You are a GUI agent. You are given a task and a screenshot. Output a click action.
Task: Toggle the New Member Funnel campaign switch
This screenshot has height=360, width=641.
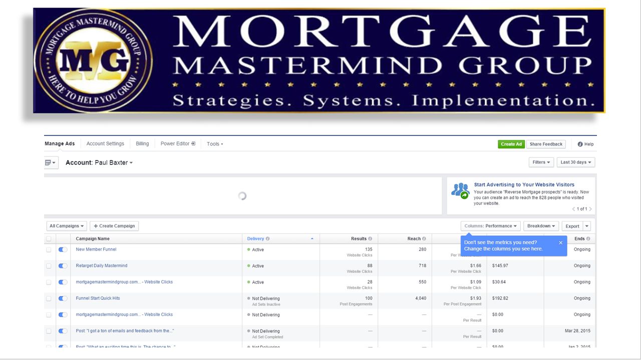tap(63, 249)
